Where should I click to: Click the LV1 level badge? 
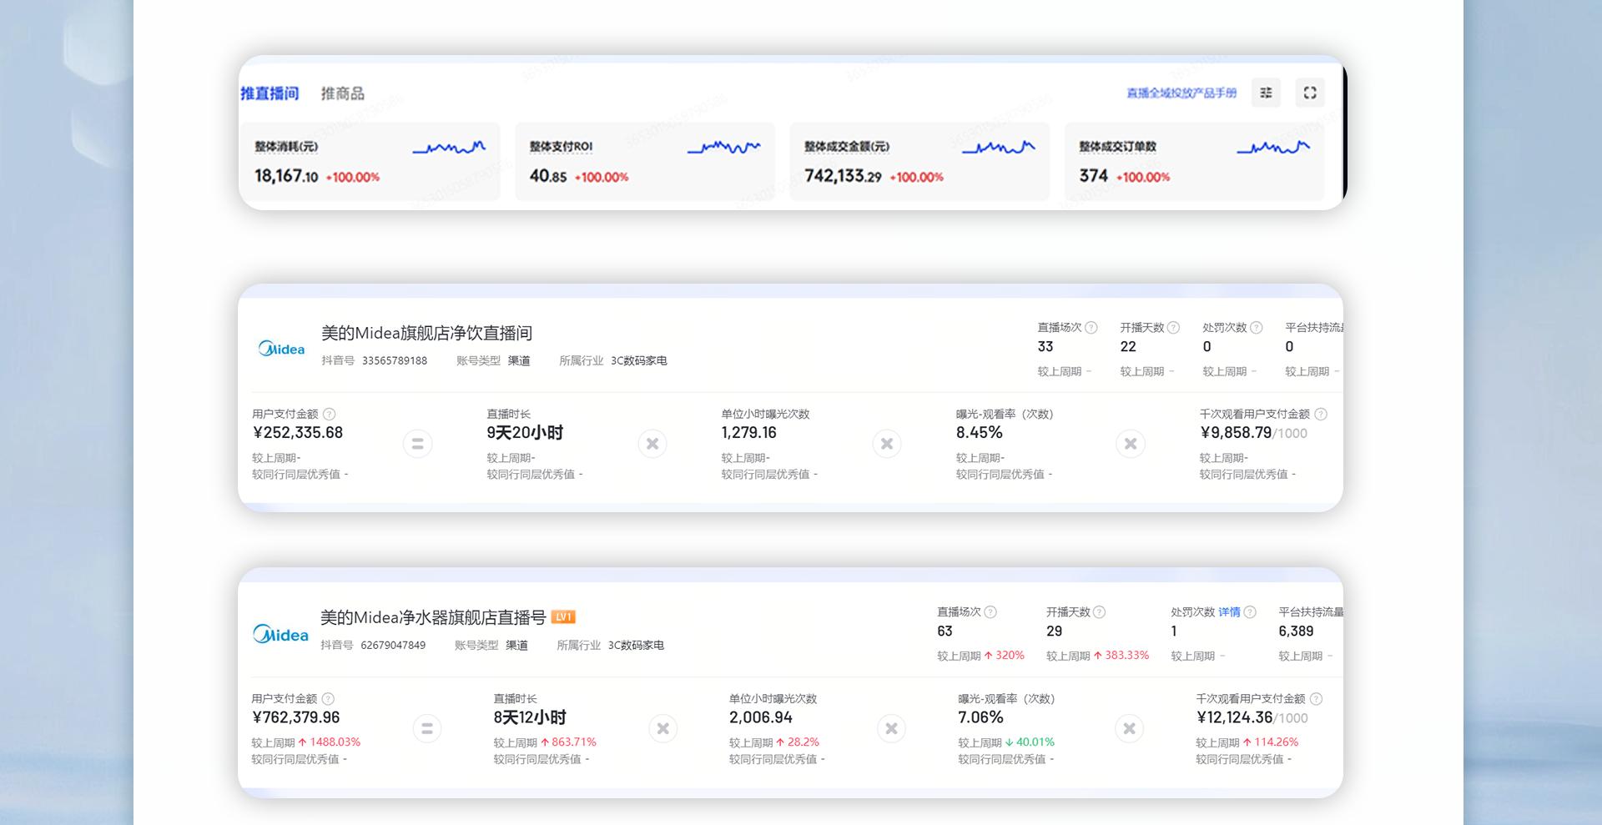tap(564, 617)
